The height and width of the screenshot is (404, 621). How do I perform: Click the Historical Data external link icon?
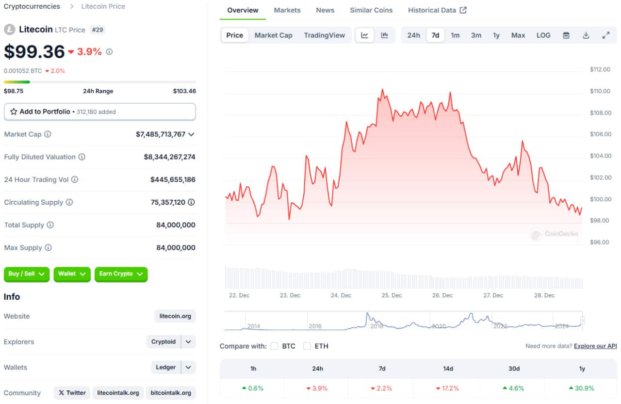coord(463,10)
